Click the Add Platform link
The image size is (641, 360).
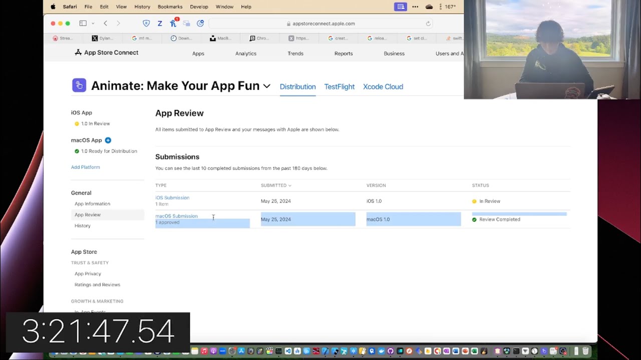85,167
